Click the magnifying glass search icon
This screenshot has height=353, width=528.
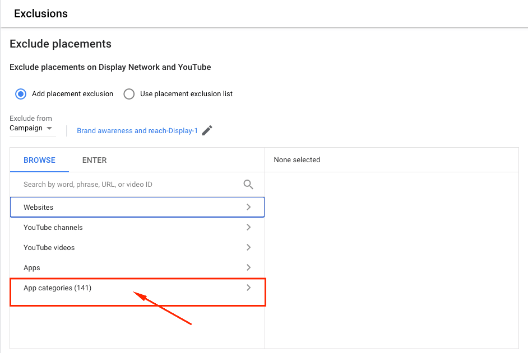[248, 185]
